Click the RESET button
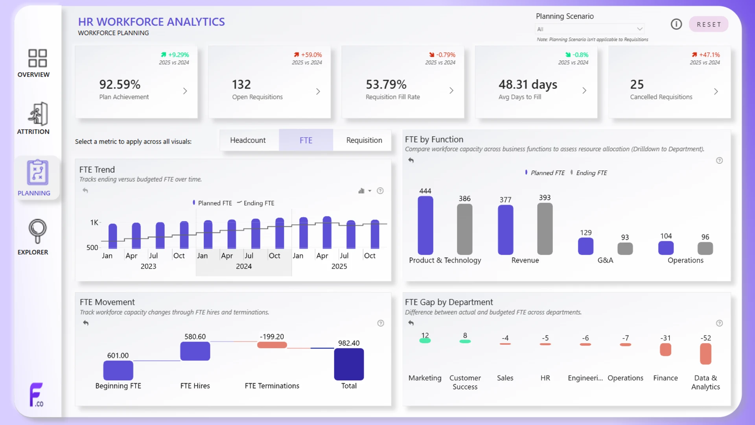 click(709, 24)
